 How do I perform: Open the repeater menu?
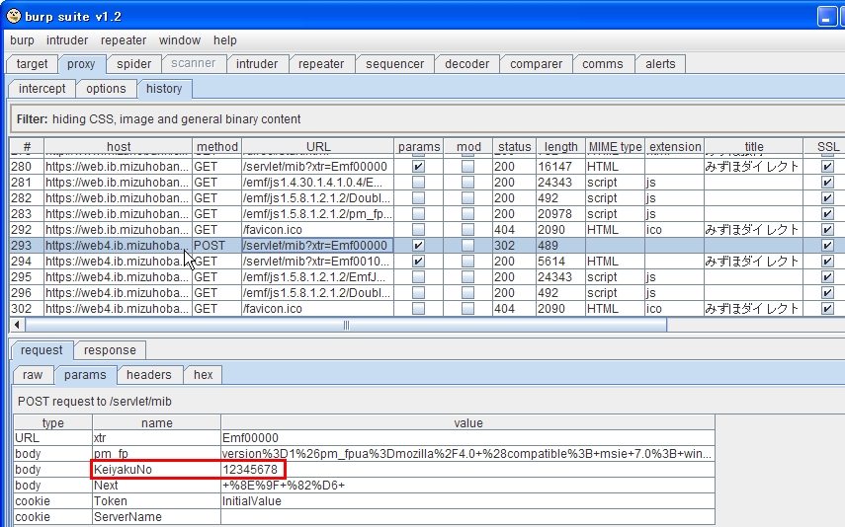(124, 40)
